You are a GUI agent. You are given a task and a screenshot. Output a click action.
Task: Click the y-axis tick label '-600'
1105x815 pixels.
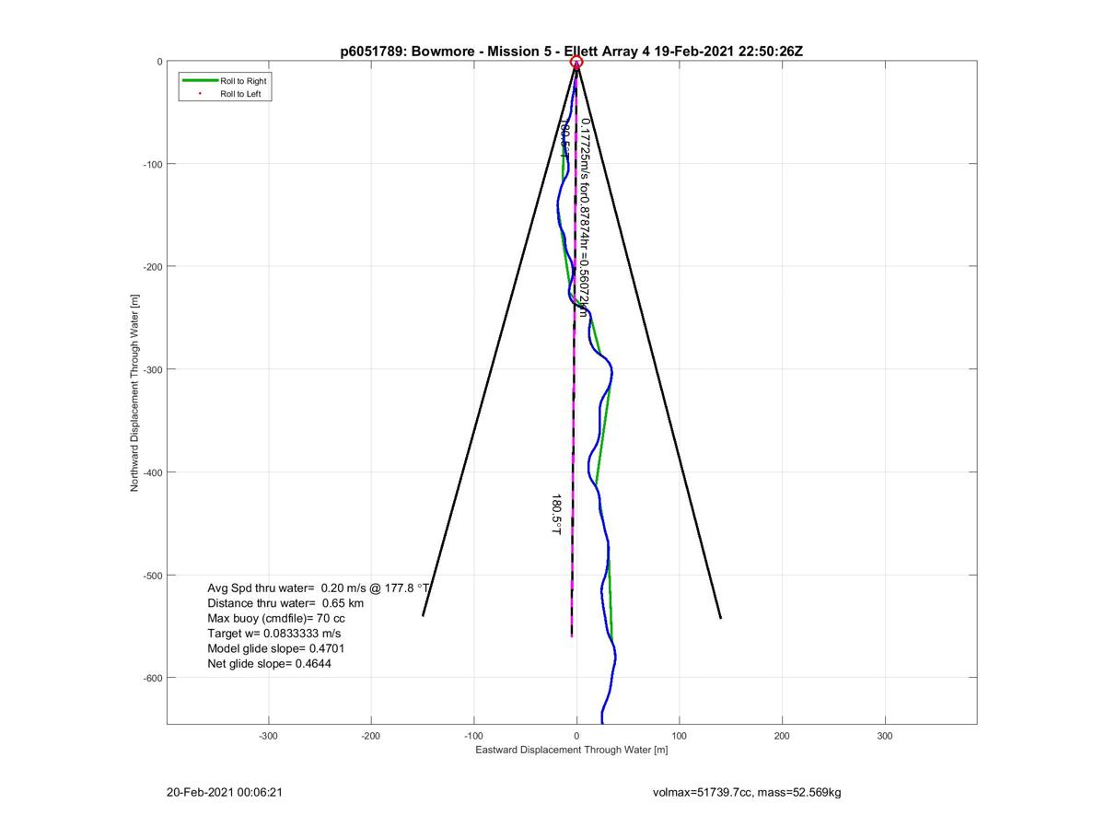tap(153, 679)
